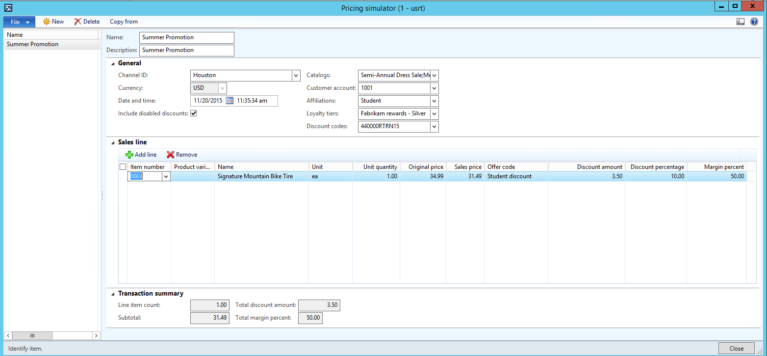Click the red Delete icon in toolbar
The width and height of the screenshot is (767, 356).
pos(77,22)
